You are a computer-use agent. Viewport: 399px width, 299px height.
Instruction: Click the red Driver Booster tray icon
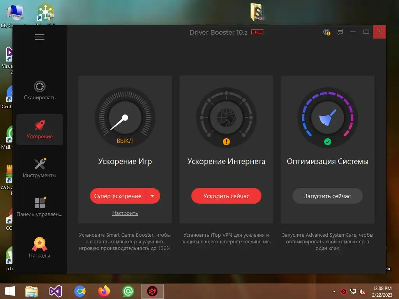(x=344, y=292)
